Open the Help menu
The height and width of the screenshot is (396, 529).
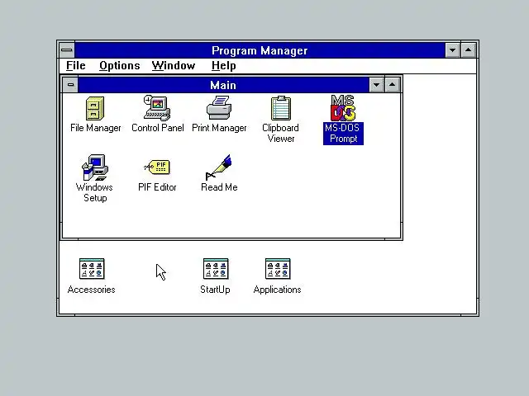[224, 66]
